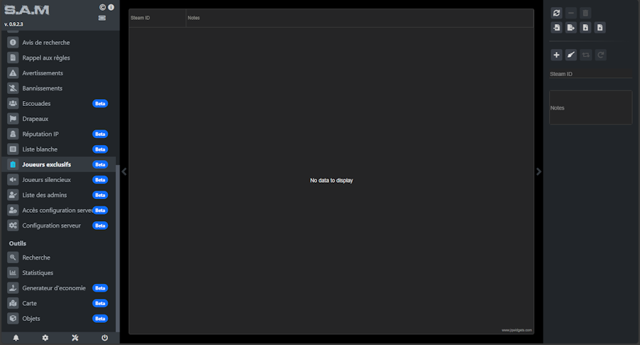The width and height of the screenshot is (640, 345).
Task: Click the Steam ID input field
Action: click(x=590, y=74)
